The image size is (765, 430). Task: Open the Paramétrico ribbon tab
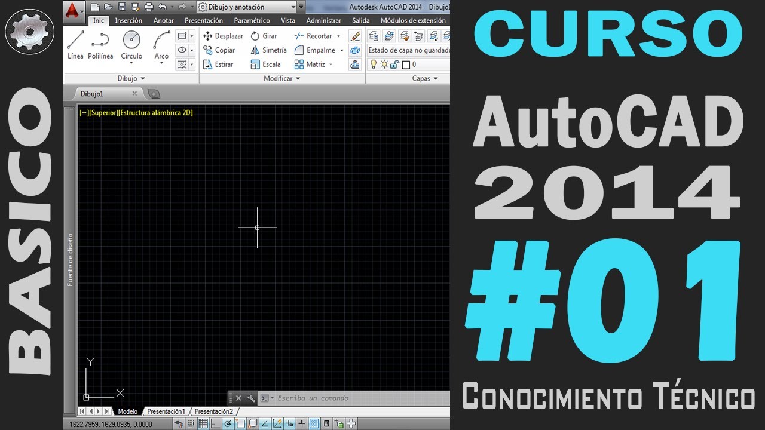252,20
